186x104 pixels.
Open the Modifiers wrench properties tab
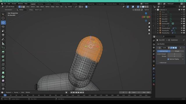pos(154,68)
